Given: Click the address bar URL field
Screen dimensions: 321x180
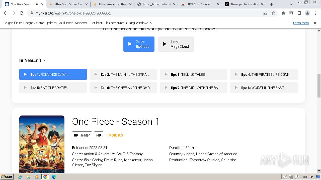Looking at the screenshot, I should click(x=145, y=13).
